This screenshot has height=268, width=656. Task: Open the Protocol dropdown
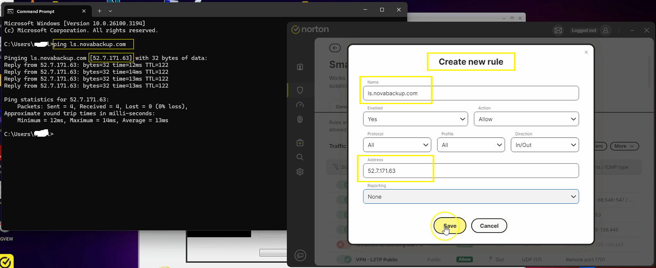(397, 145)
